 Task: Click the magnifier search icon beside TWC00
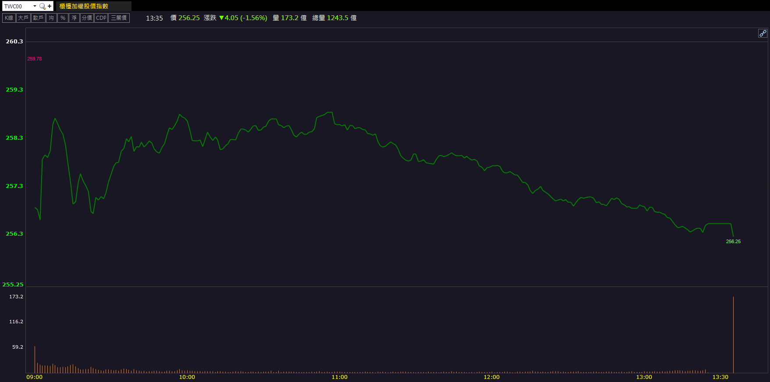click(x=43, y=6)
